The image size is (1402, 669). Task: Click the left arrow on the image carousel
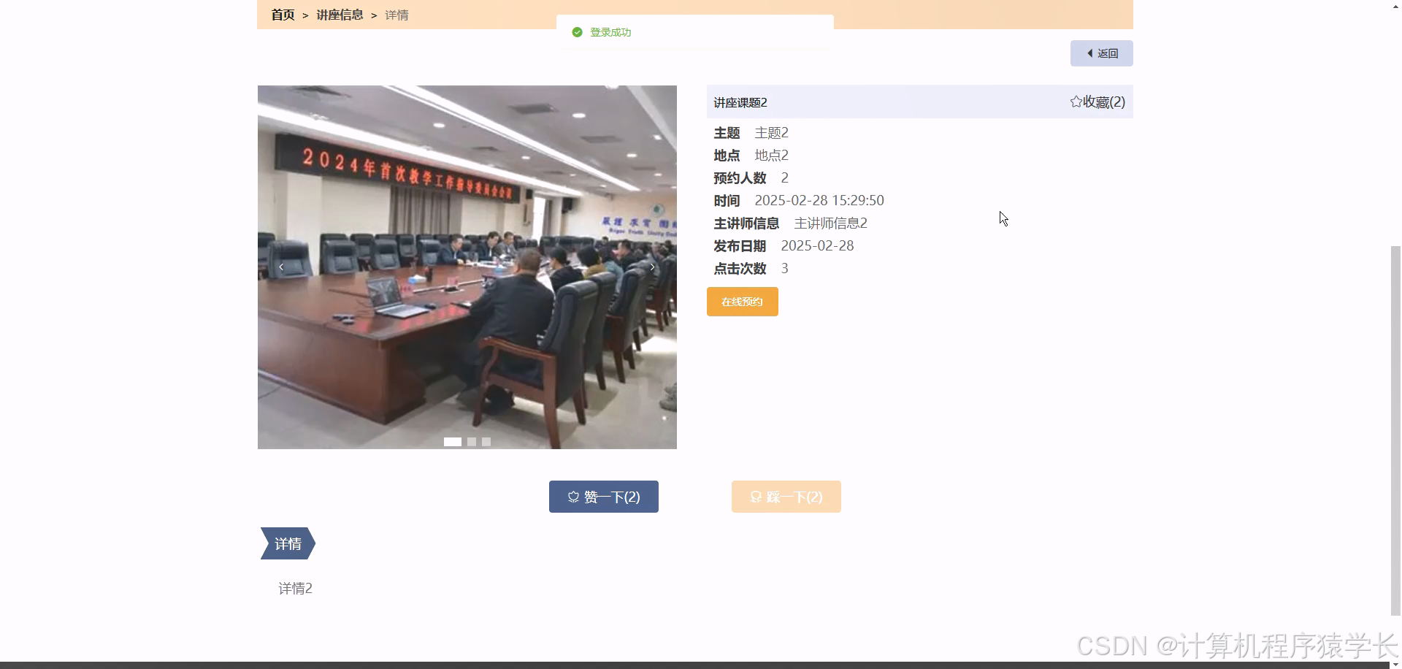pos(281,267)
